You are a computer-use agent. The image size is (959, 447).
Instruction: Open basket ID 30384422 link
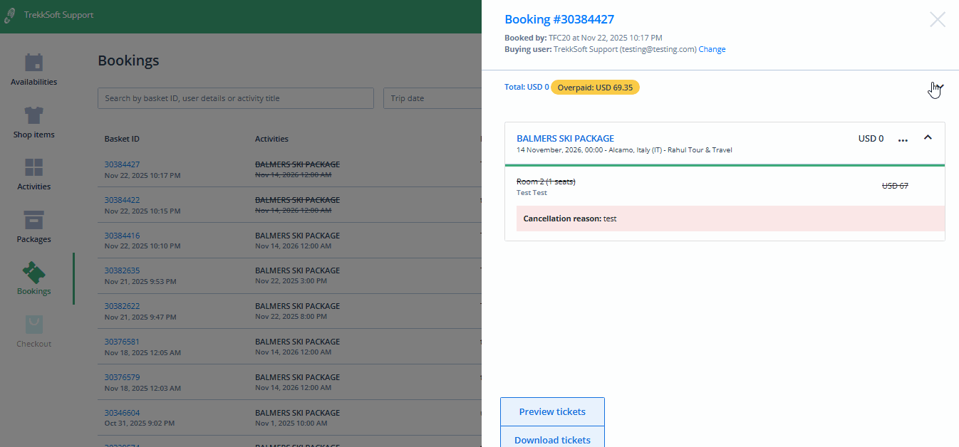point(122,200)
